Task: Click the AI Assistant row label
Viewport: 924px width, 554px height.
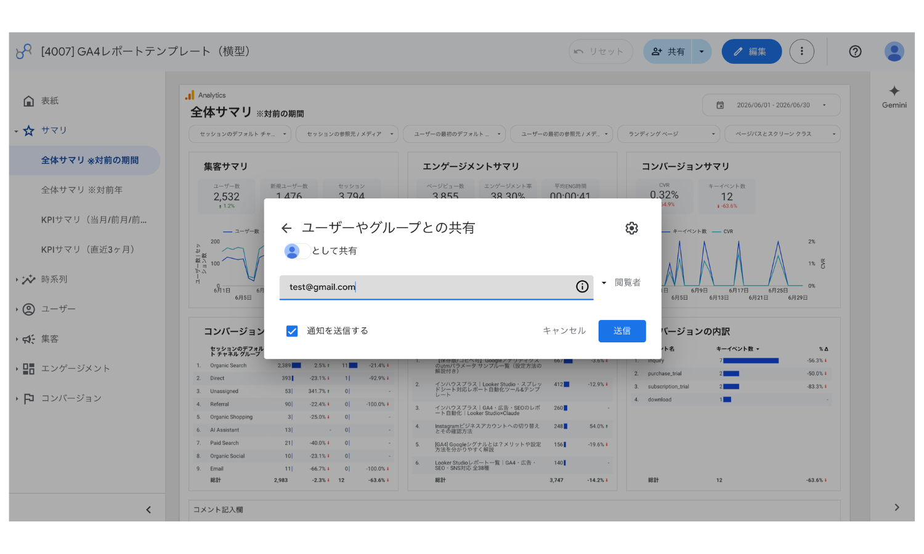Action: pyautogui.click(x=224, y=430)
